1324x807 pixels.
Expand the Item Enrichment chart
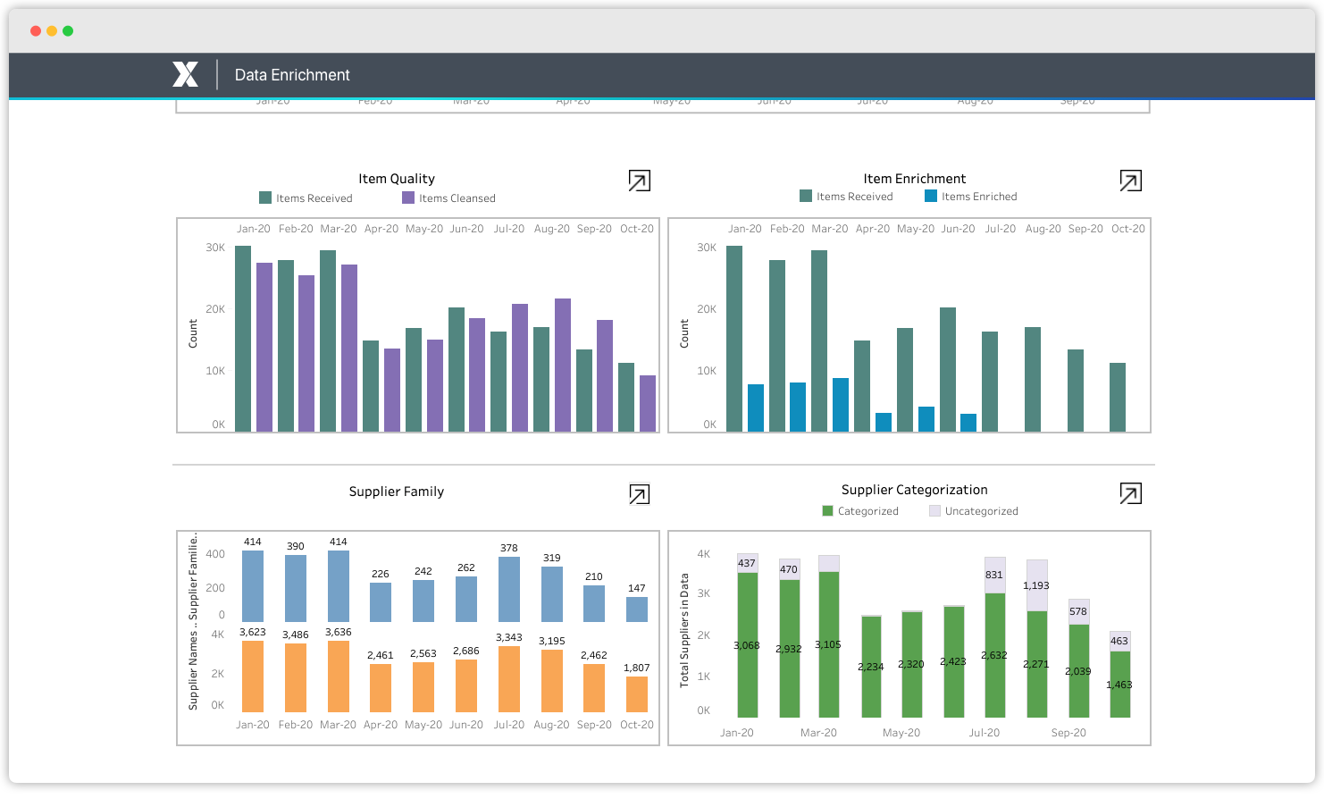click(x=1131, y=181)
